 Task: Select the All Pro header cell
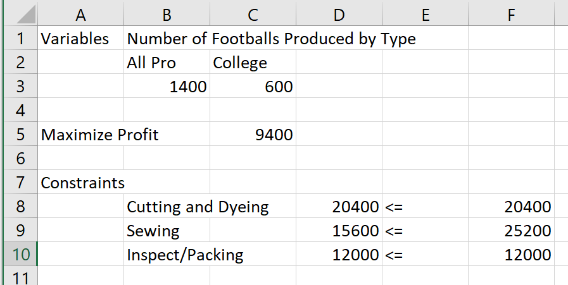click(167, 63)
